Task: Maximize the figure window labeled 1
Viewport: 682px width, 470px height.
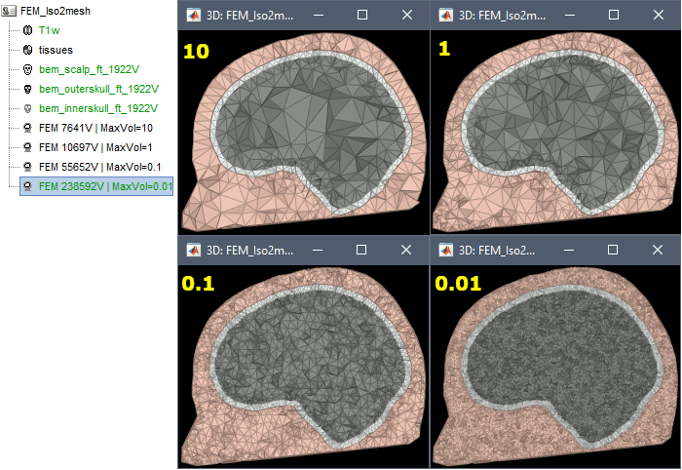Action: [615, 16]
